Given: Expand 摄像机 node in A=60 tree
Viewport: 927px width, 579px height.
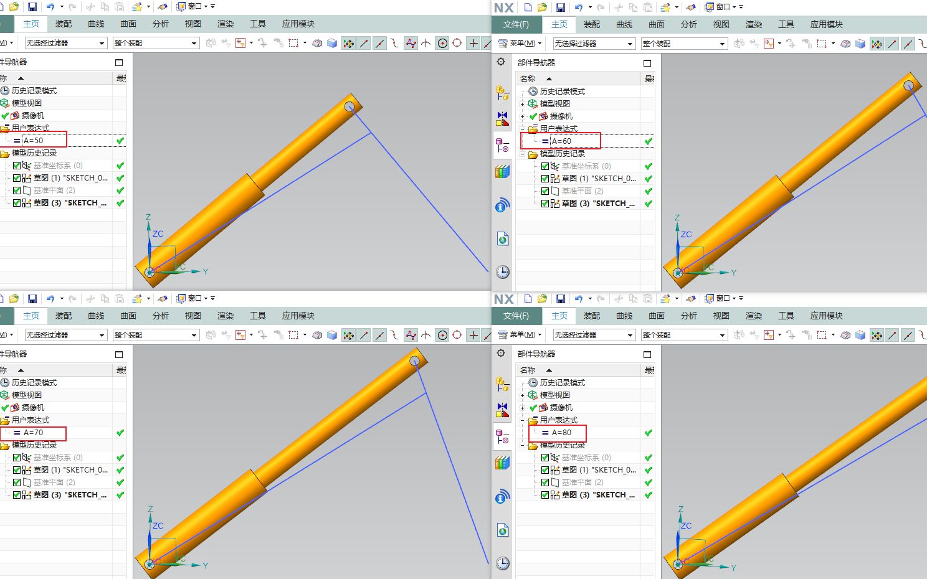Looking at the screenshot, I should (x=523, y=116).
